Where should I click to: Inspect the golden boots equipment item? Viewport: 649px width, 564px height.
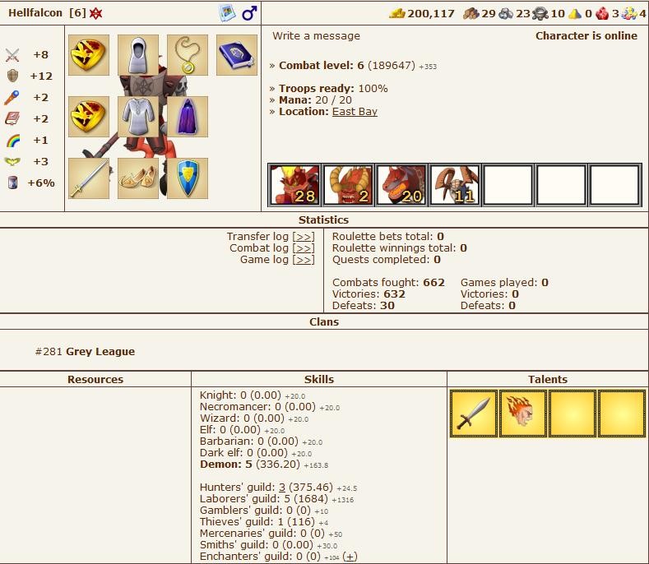pos(138,178)
